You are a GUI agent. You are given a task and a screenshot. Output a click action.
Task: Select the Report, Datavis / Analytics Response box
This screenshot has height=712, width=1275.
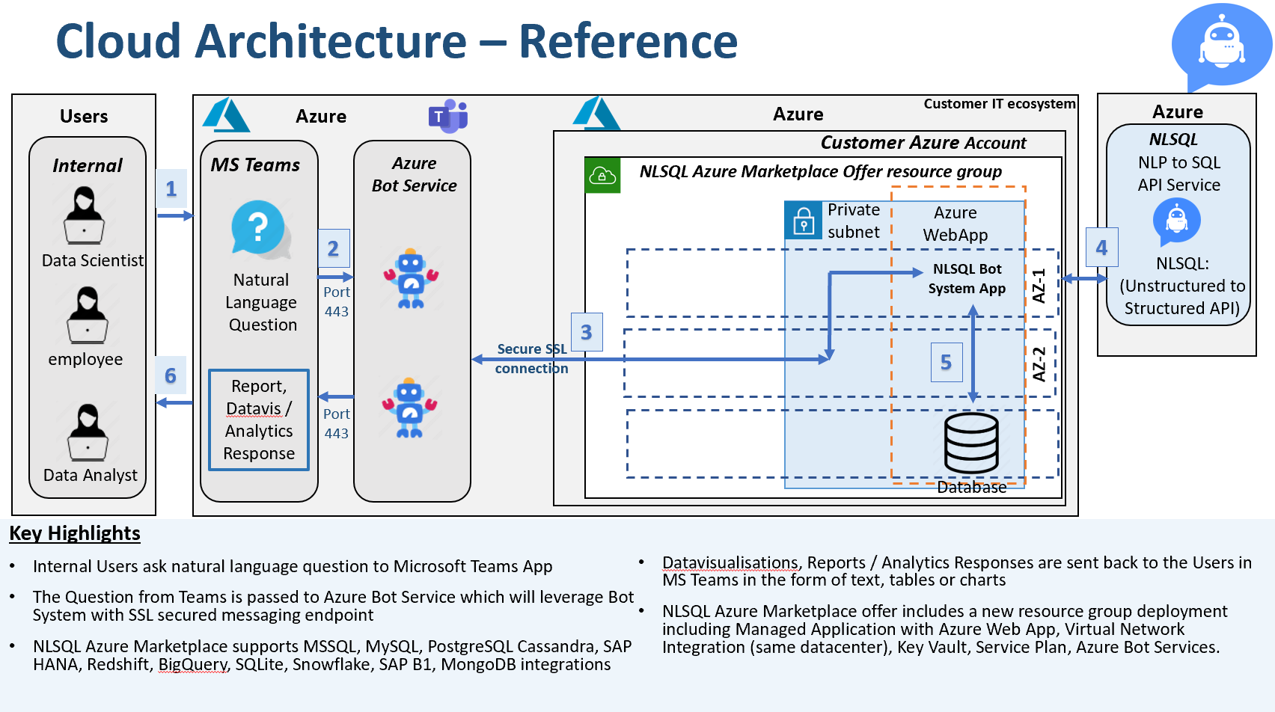point(259,420)
